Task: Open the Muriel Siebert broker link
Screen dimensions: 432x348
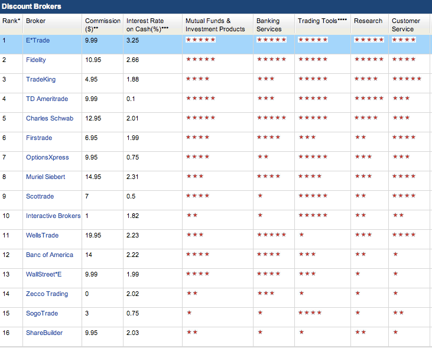Action: point(46,177)
